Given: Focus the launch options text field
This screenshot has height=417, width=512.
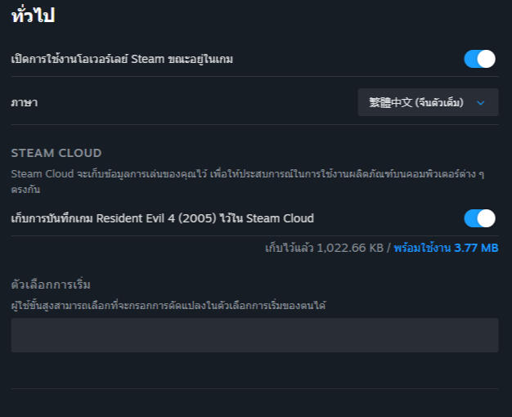Looking at the screenshot, I should [x=254, y=335].
